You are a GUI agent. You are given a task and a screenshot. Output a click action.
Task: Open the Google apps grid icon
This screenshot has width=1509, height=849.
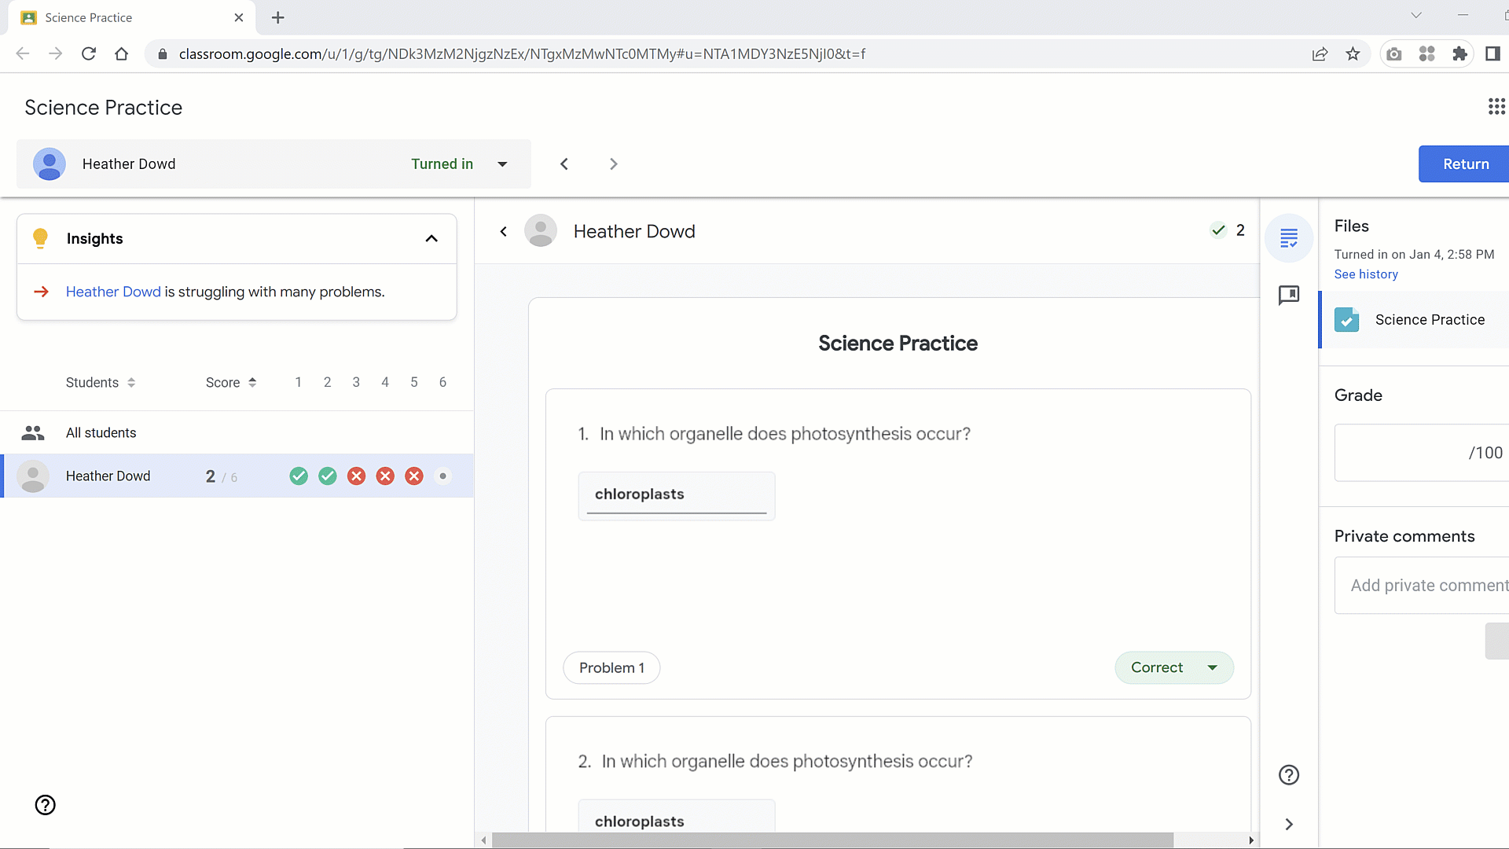tap(1496, 107)
